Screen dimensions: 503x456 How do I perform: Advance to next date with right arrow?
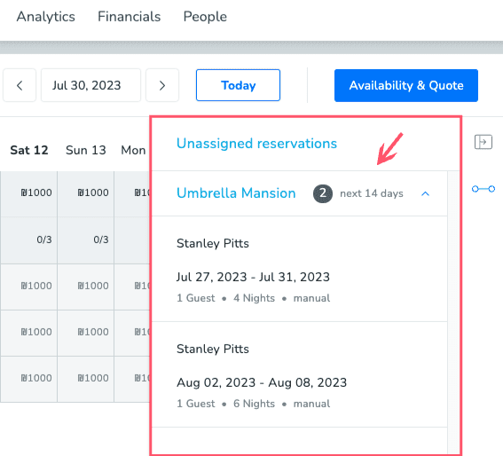(162, 85)
